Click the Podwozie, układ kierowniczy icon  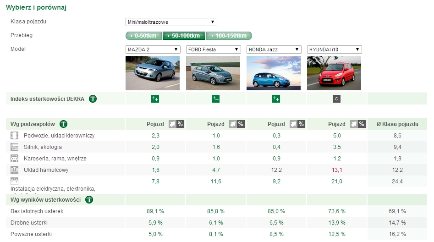point(15,136)
